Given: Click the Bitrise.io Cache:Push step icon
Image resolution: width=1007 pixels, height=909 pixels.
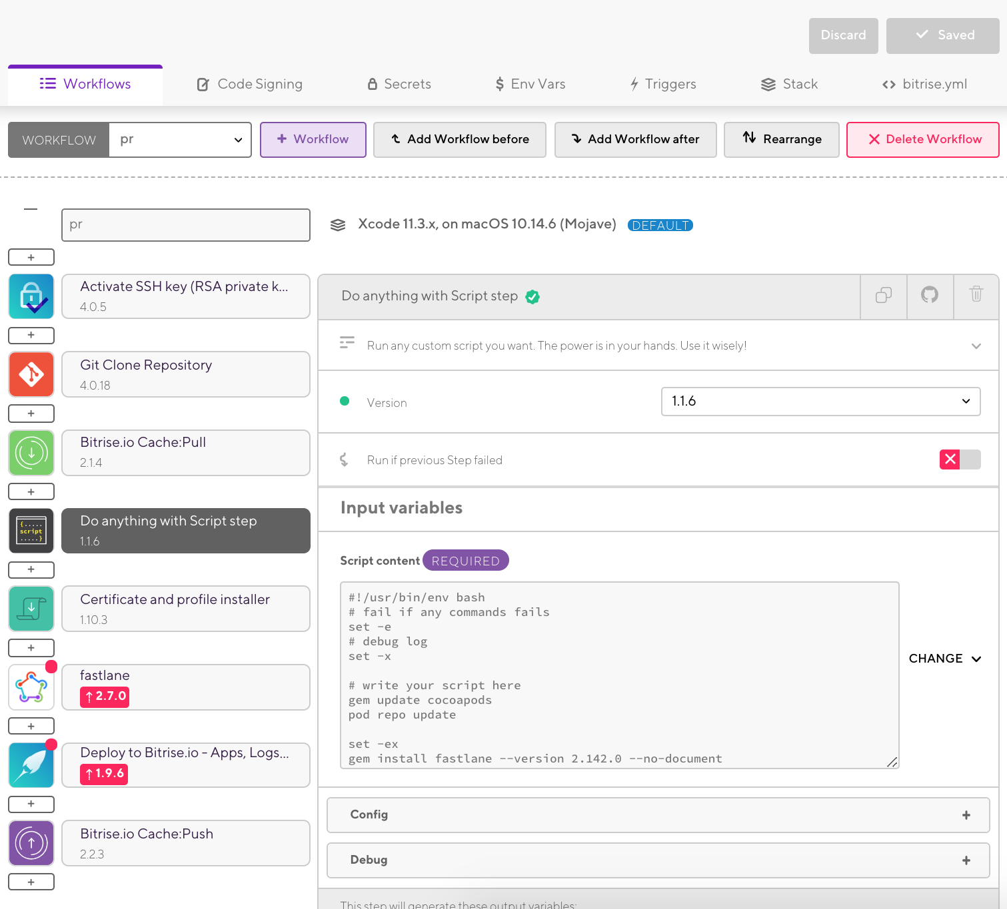Looking at the screenshot, I should pos(31,843).
